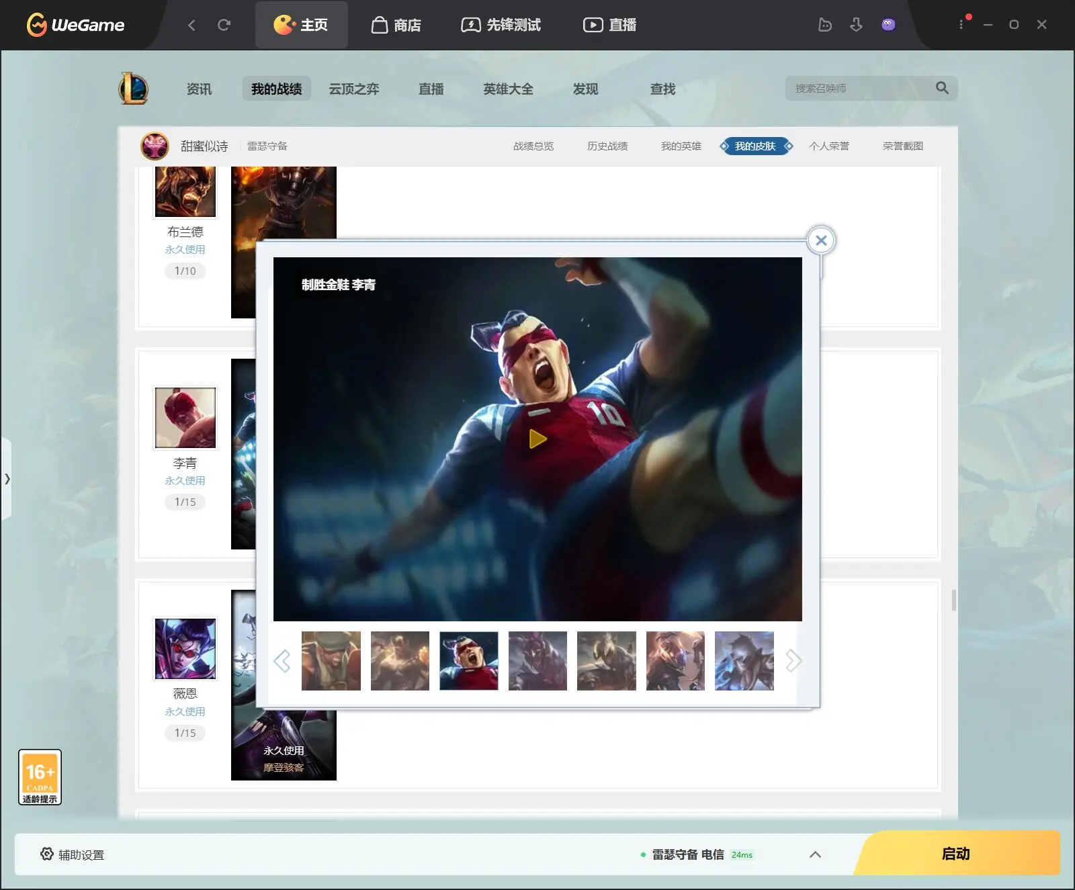Click the 布兰德 skin count 1/10

[185, 271]
